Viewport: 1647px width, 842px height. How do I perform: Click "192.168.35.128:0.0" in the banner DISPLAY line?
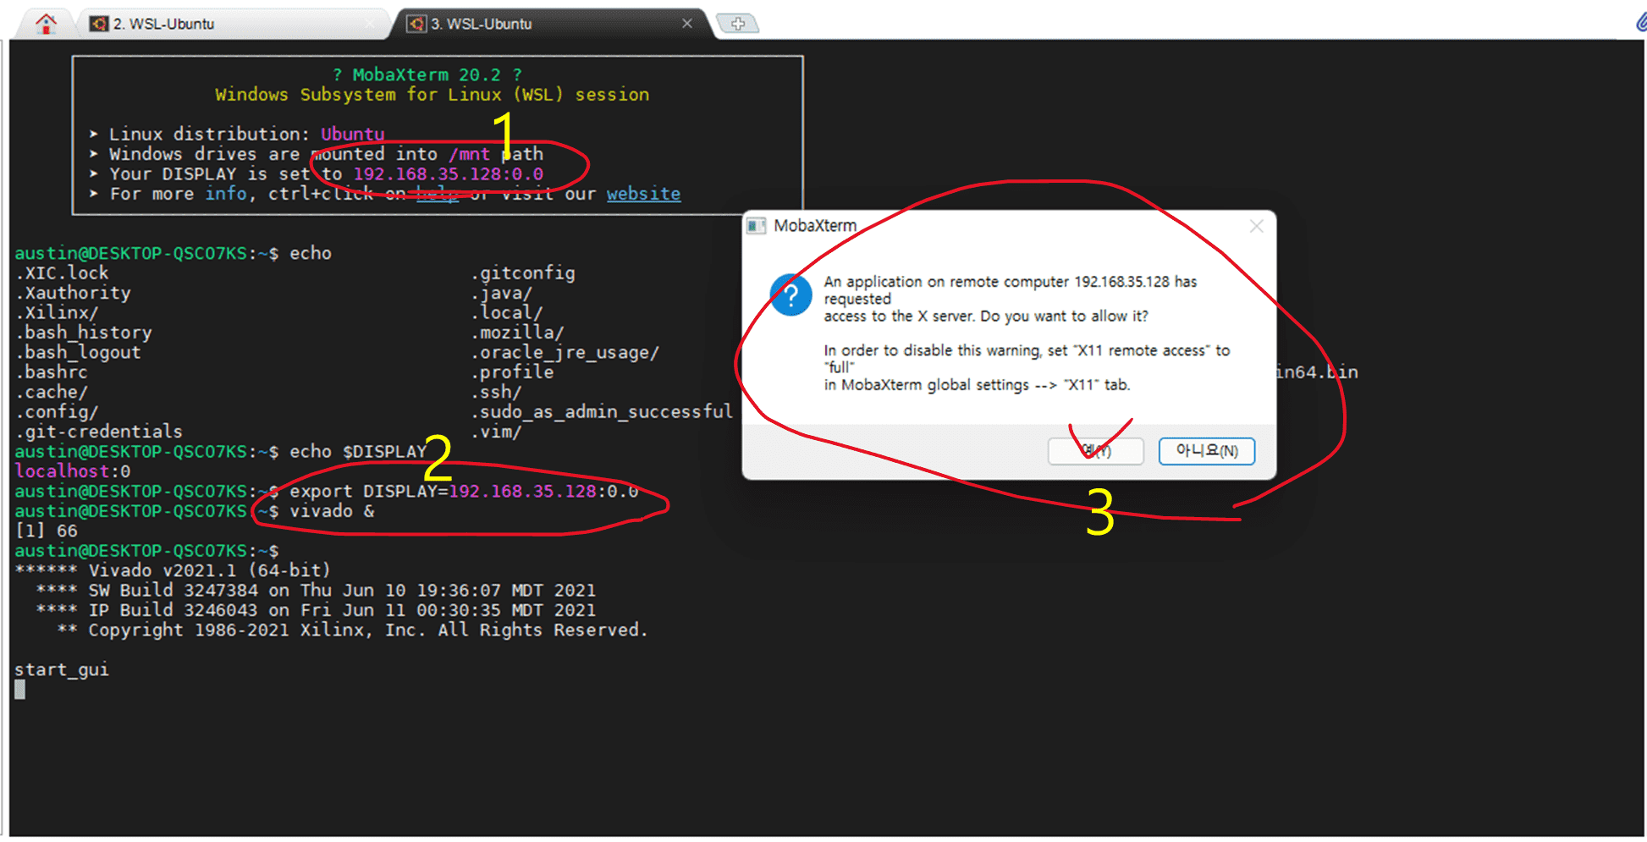pyautogui.click(x=448, y=174)
